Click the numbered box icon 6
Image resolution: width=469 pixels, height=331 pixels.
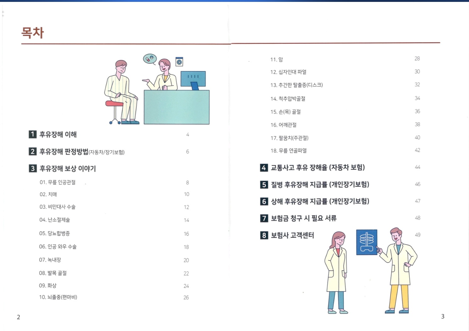click(264, 201)
